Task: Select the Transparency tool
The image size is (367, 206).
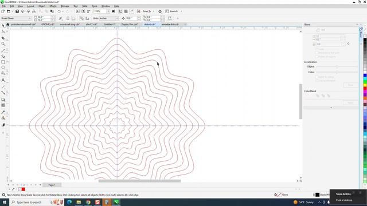Action: coord(3,105)
